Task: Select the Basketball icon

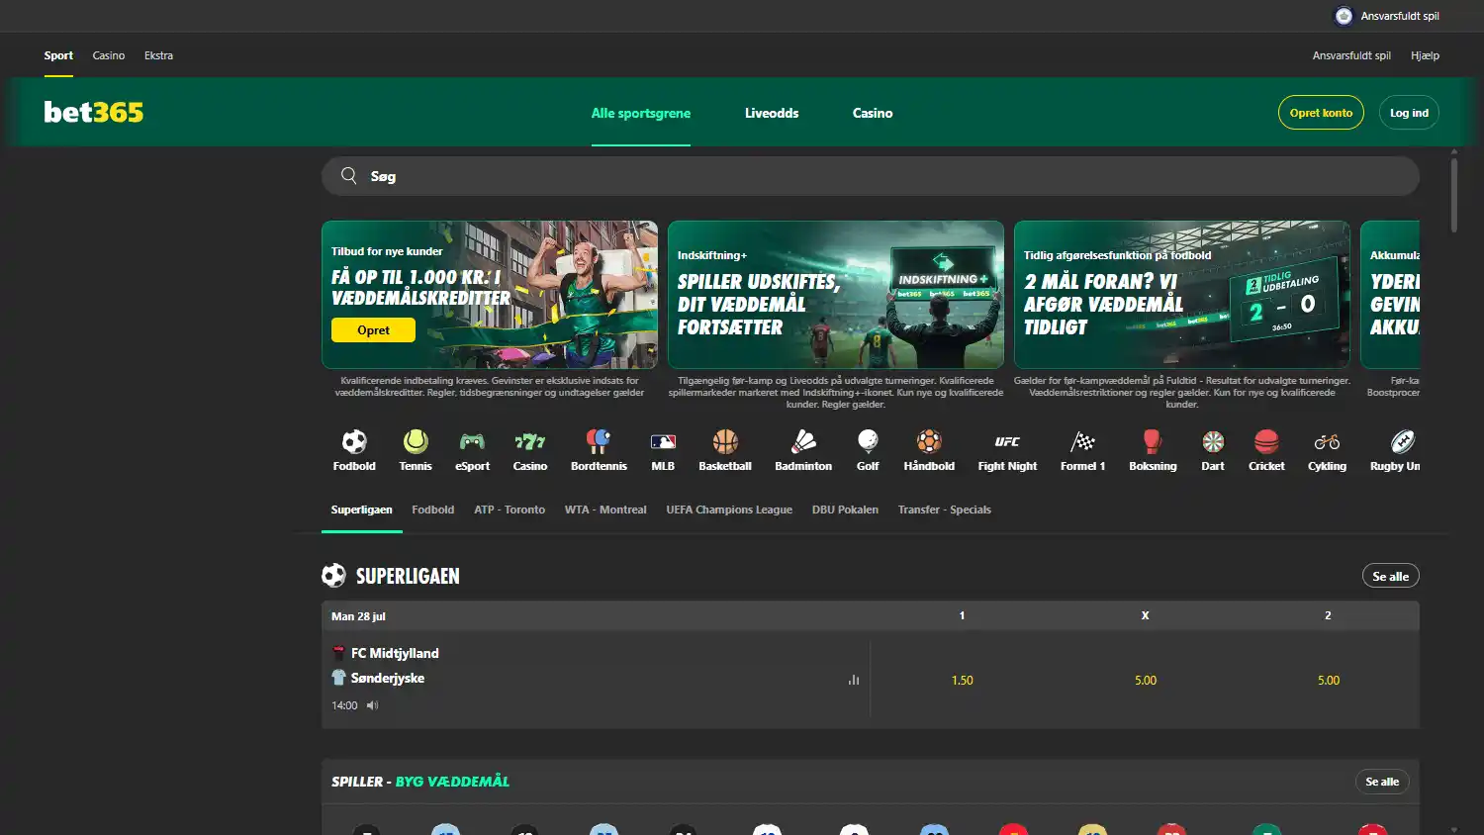Action: pyautogui.click(x=725, y=441)
